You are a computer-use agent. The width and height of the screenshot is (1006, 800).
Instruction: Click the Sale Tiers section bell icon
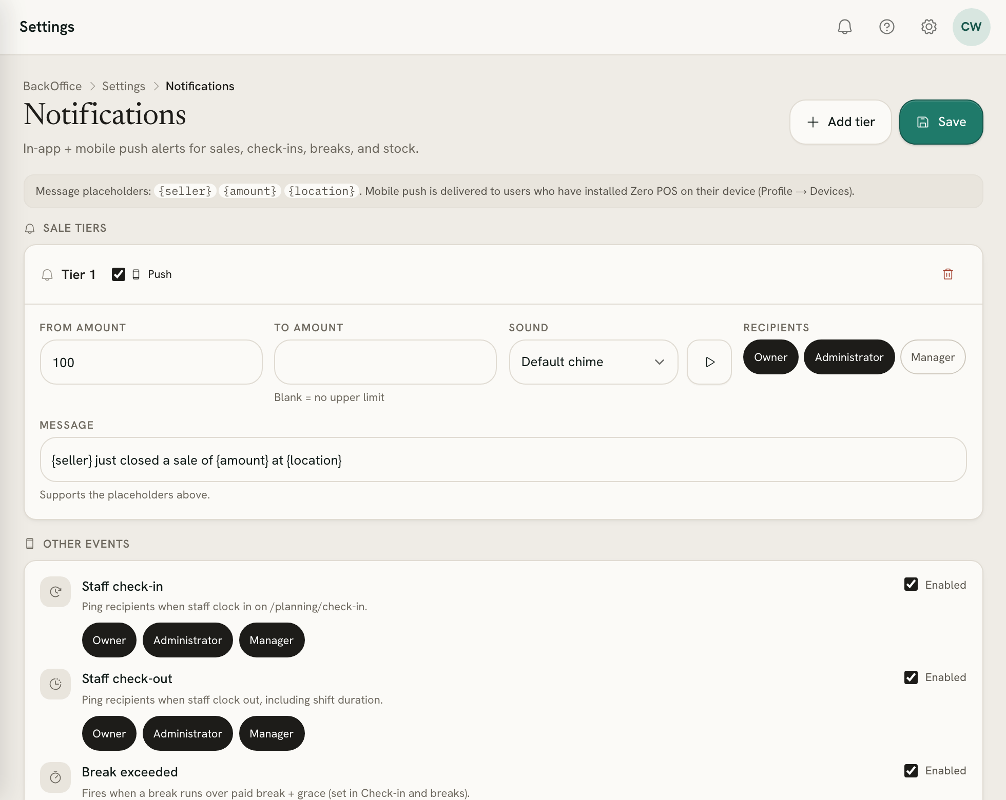tap(30, 228)
